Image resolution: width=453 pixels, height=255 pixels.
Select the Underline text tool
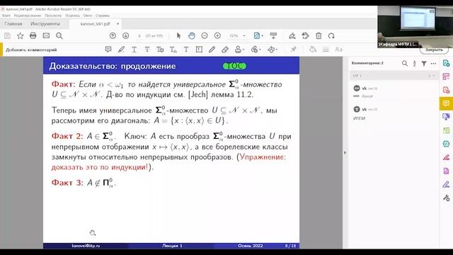click(134, 50)
